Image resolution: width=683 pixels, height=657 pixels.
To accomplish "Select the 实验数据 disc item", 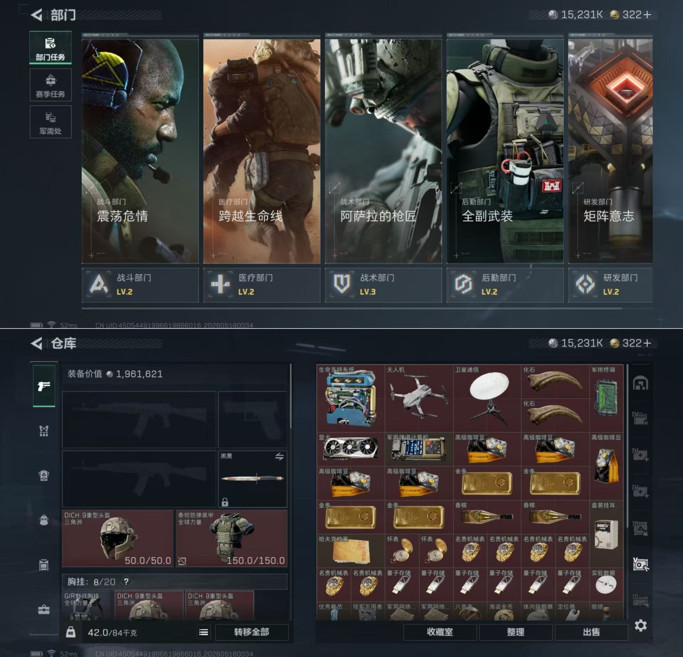I will pyautogui.click(x=606, y=585).
